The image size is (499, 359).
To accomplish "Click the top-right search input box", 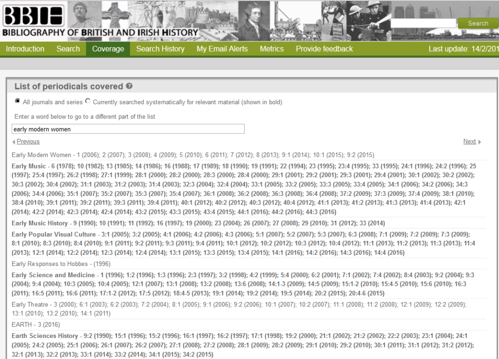I will click(423, 23).
